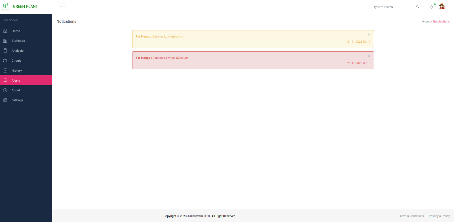The height and width of the screenshot is (222, 454).
Task: Close the Low Soil Moisture alert
Action: 369,56
